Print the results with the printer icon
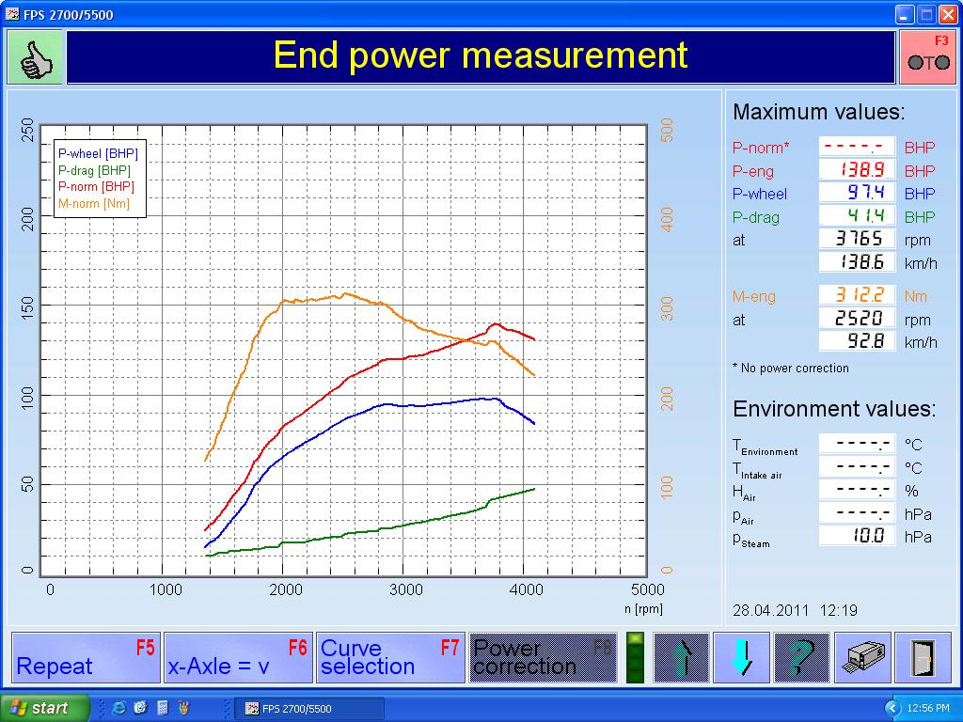 (x=862, y=657)
